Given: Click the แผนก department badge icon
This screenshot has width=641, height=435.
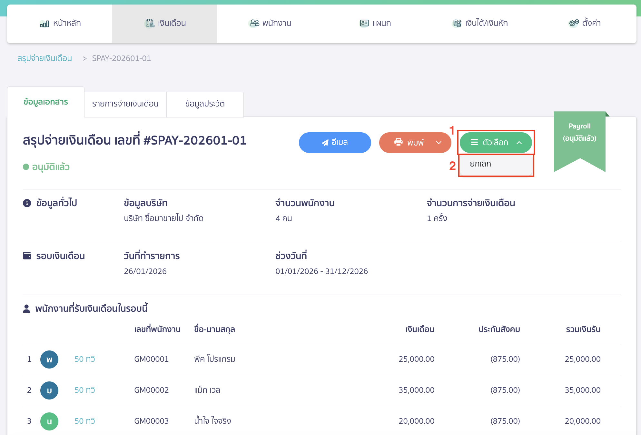Looking at the screenshot, I should pyautogui.click(x=364, y=23).
